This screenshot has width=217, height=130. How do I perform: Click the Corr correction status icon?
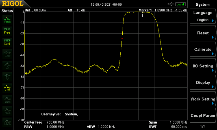click(x=7, y=54)
